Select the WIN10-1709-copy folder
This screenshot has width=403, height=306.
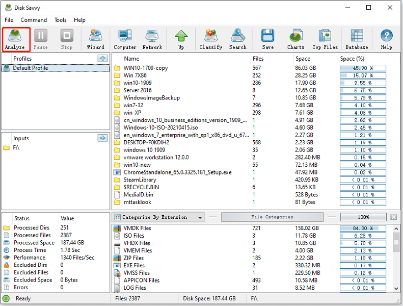pyautogui.click(x=145, y=68)
